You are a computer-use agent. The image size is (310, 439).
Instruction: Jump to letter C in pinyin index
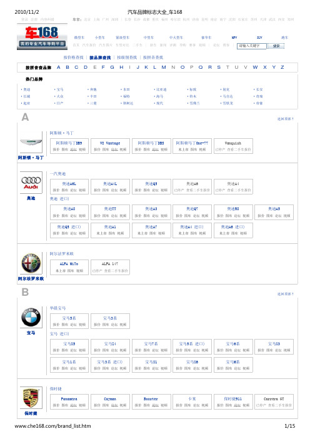pyautogui.click(x=76, y=67)
